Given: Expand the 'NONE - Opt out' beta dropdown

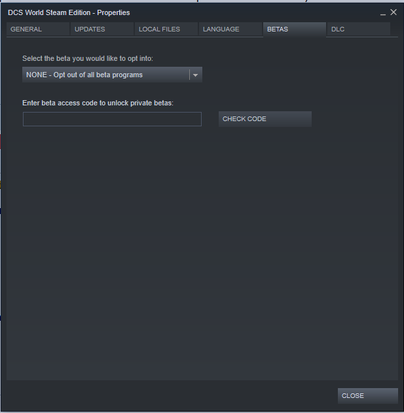Looking at the screenshot, I should 112,75.
